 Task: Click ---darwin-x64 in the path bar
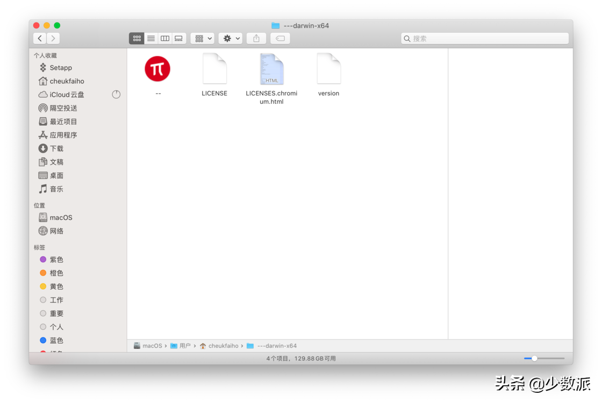click(x=272, y=346)
